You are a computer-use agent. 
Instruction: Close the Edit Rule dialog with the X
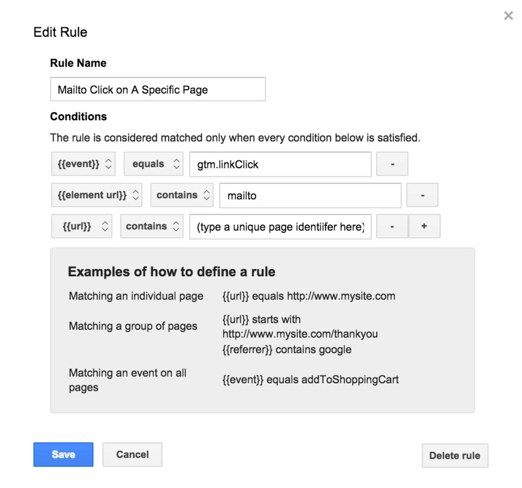(508, 16)
